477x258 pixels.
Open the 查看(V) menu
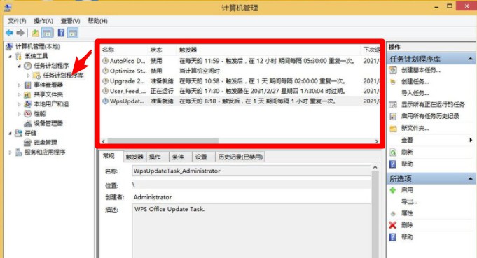[x=70, y=21]
